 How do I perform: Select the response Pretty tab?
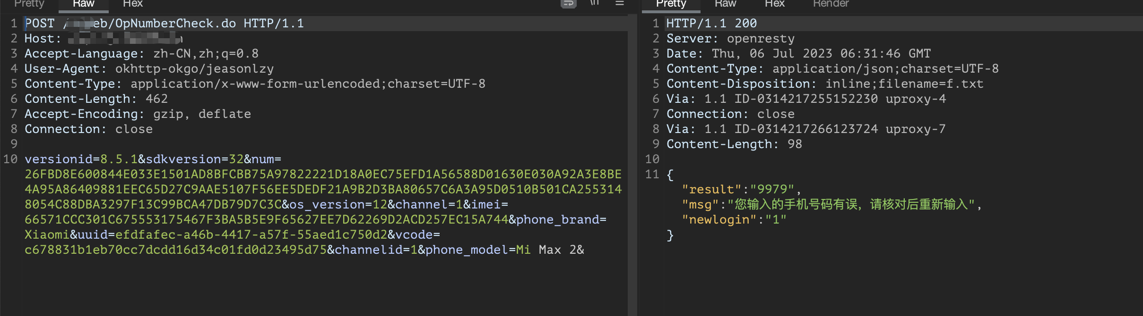point(671,3)
